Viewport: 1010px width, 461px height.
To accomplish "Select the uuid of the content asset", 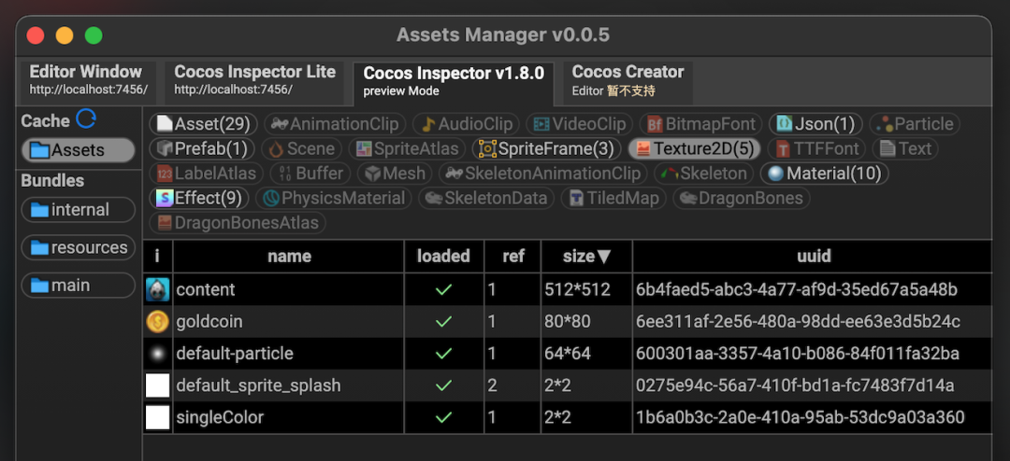I will click(x=797, y=290).
